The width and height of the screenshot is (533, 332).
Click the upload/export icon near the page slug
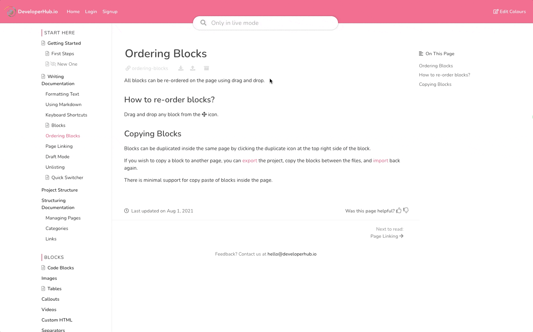click(193, 68)
